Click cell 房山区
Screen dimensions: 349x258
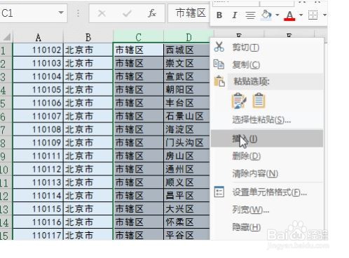click(186, 156)
